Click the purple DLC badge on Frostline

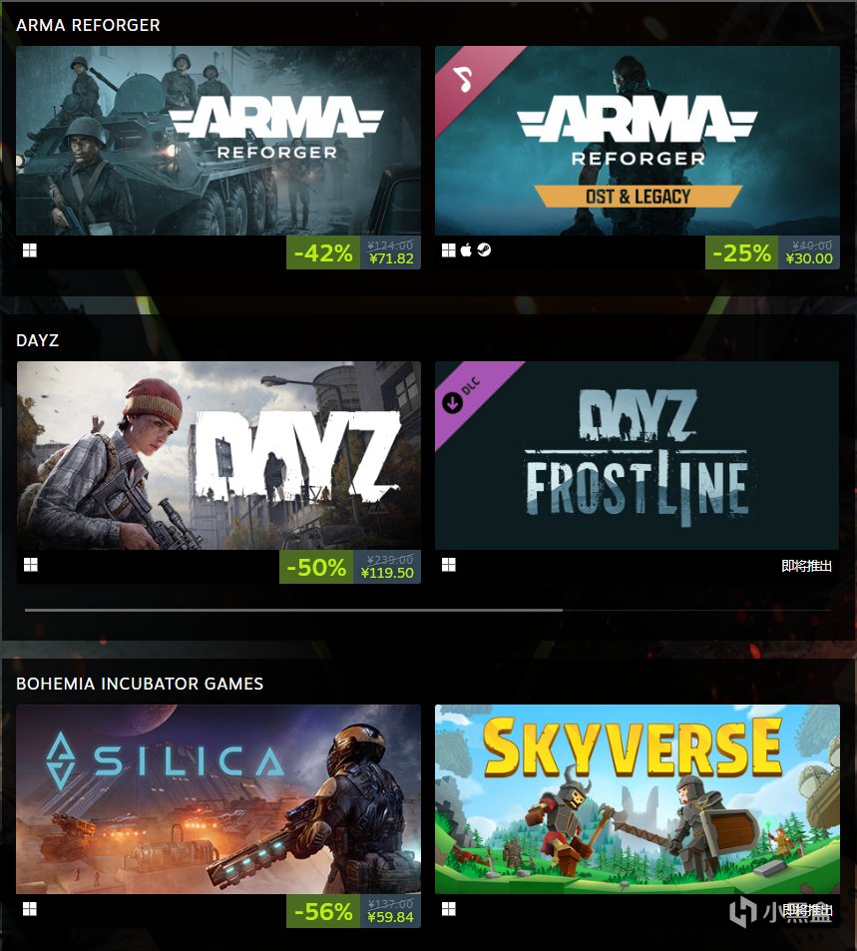coord(462,395)
